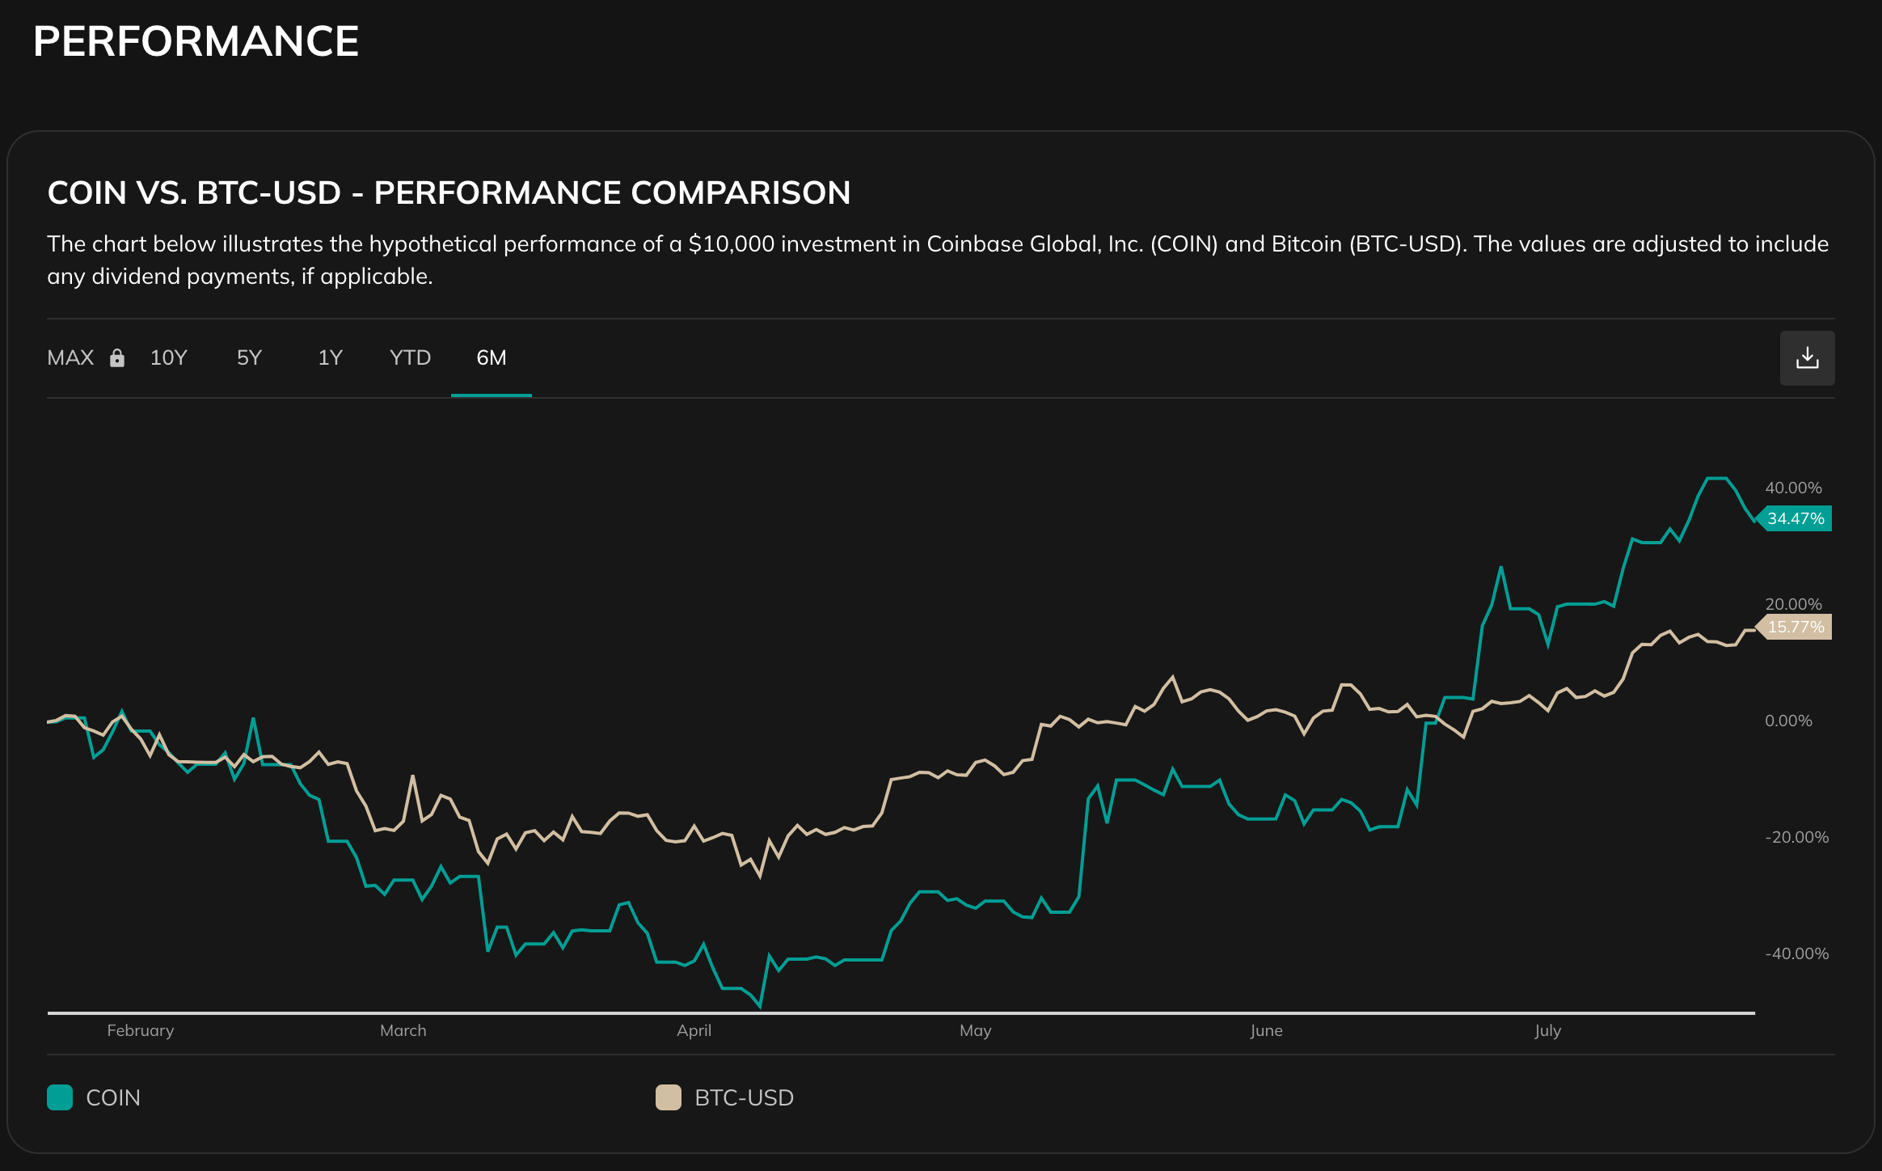Select the 6M time range tab
1882x1171 pixels.
pos(491,358)
